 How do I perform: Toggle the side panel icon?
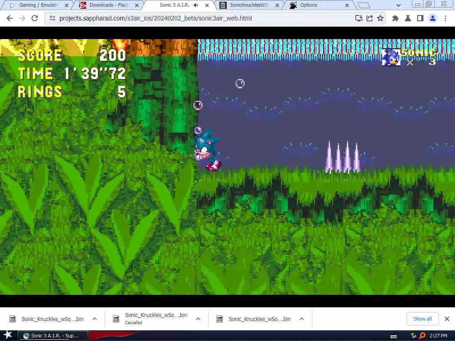point(420,18)
